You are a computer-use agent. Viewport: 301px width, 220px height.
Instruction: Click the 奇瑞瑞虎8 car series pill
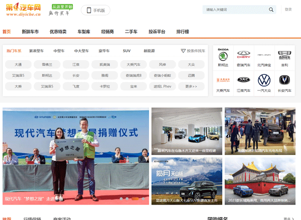point(133,75)
